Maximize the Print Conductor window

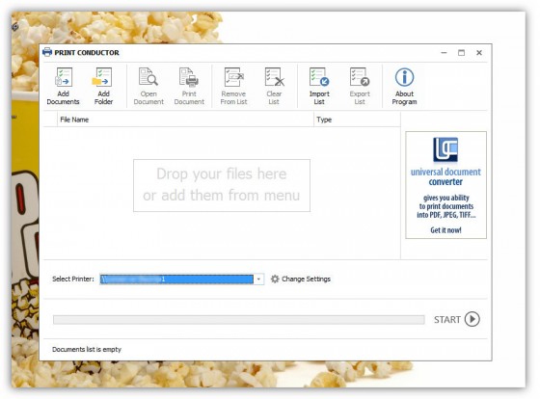tap(461, 53)
